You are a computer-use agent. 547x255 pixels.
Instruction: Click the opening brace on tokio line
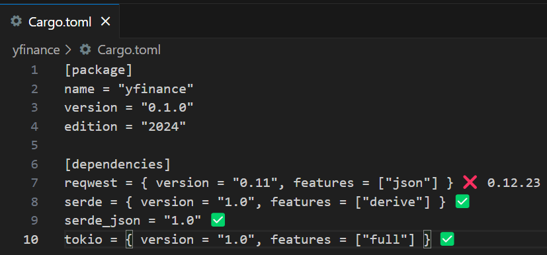click(x=129, y=240)
